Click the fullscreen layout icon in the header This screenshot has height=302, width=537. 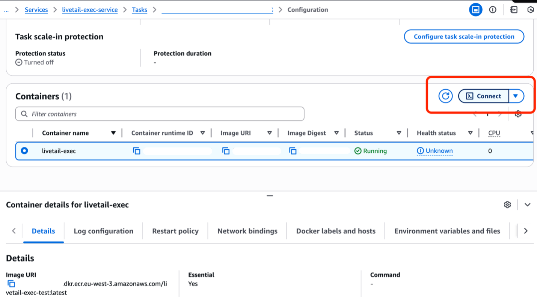point(476,9)
